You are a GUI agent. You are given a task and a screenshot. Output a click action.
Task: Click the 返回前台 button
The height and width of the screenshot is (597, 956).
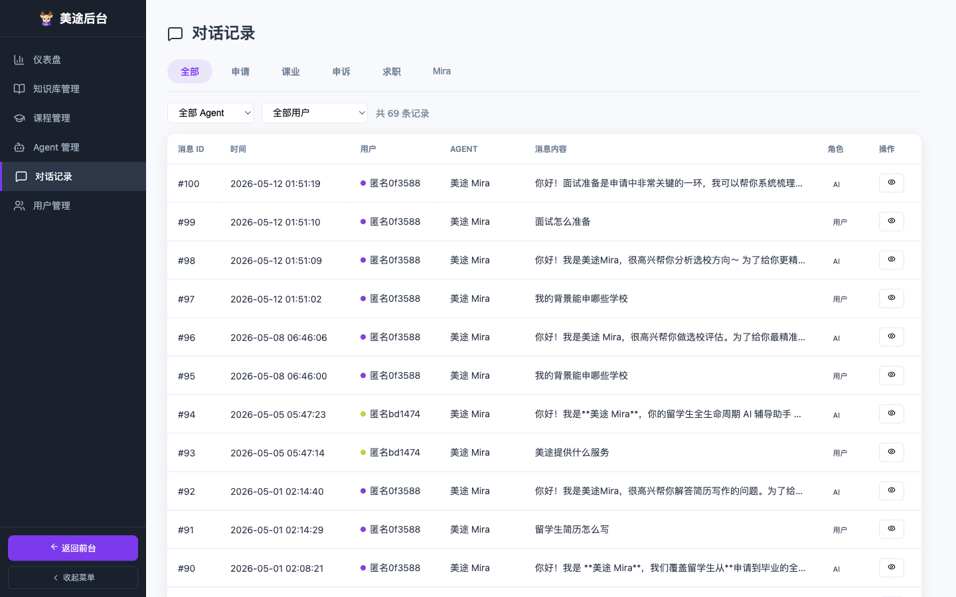pos(73,548)
